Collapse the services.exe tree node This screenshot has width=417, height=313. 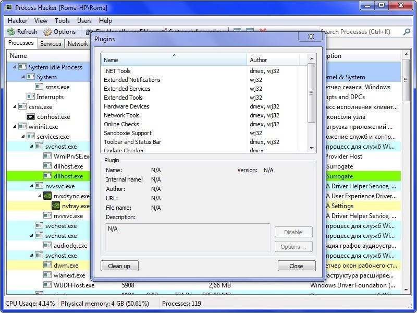pos(23,137)
